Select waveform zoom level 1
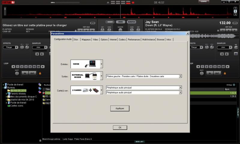The height and width of the screenshot is (144, 240). (235, 8)
